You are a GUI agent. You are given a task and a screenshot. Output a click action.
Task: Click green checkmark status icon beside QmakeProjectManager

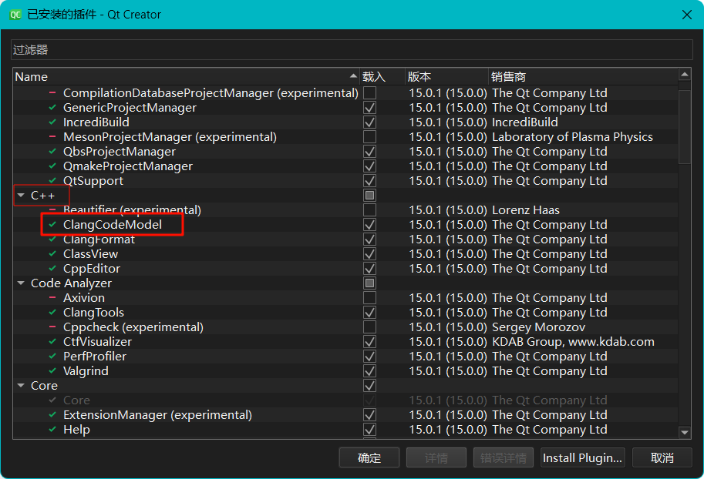(x=52, y=166)
